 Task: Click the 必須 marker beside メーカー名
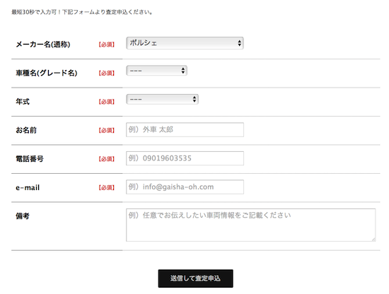click(x=106, y=45)
